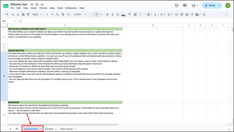Select the column B header
The height and width of the screenshot is (132, 234).
[153, 25]
